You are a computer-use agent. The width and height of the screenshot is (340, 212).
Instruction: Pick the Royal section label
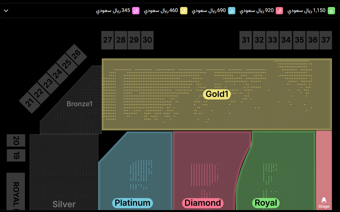click(266, 203)
